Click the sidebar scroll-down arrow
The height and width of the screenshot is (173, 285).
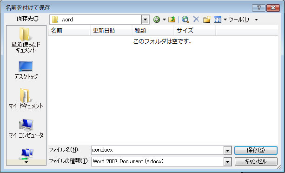coord(27,162)
